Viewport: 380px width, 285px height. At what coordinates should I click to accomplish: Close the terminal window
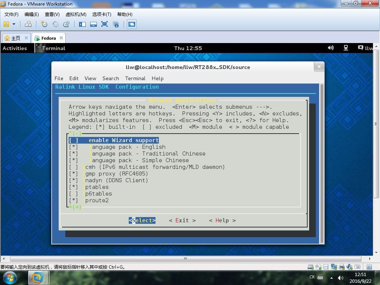coord(319,67)
